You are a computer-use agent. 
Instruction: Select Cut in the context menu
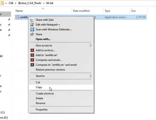[x=38, y=82]
